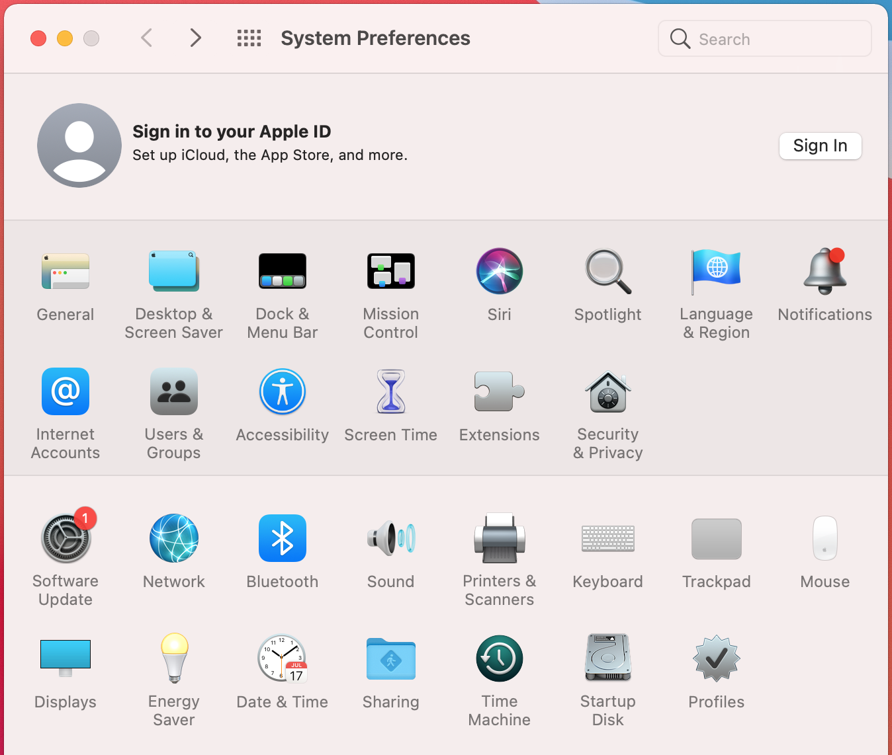Open the Accessibility preferences
The width and height of the screenshot is (892, 755).
pos(282,392)
